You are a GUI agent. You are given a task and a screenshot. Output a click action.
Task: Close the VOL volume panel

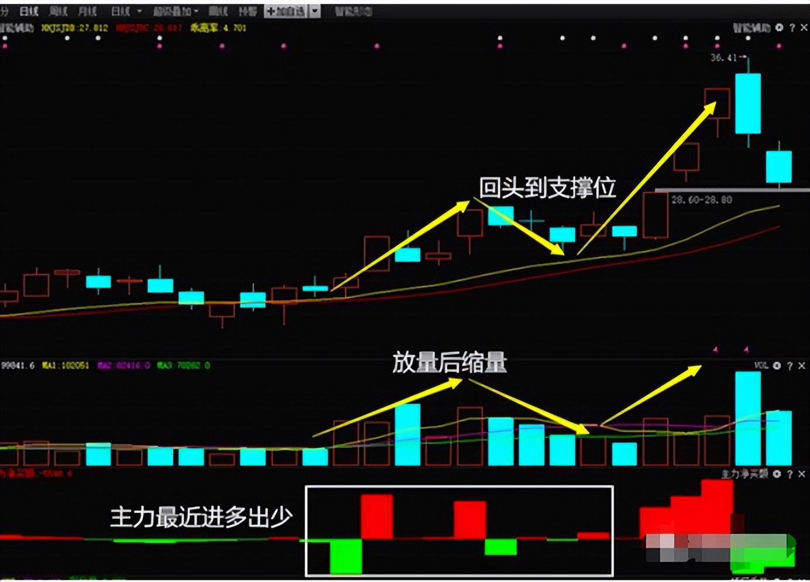(x=802, y=365)
